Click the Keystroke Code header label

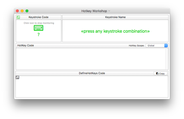pos(39,17)
